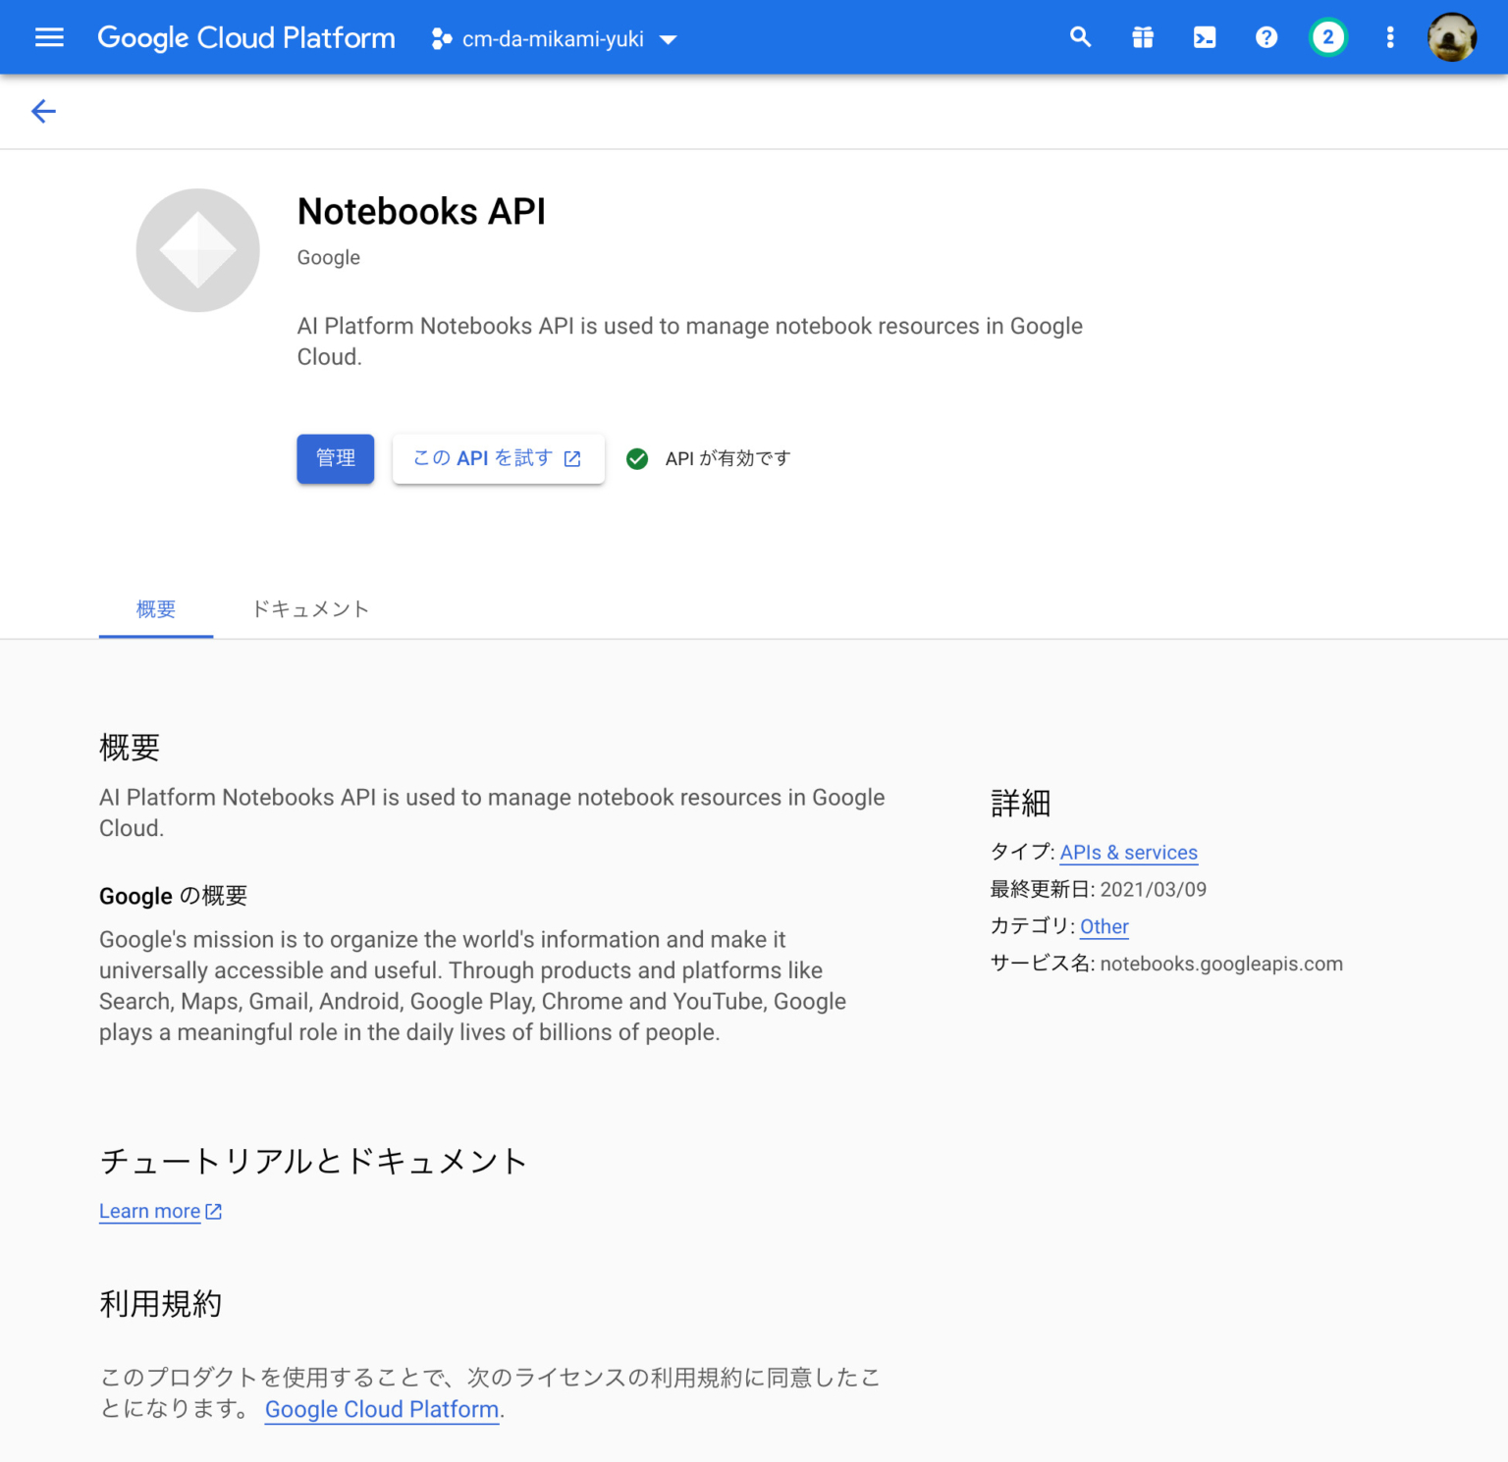Activate Cloud Shell from the top bar

click(x=1205, y=37)
